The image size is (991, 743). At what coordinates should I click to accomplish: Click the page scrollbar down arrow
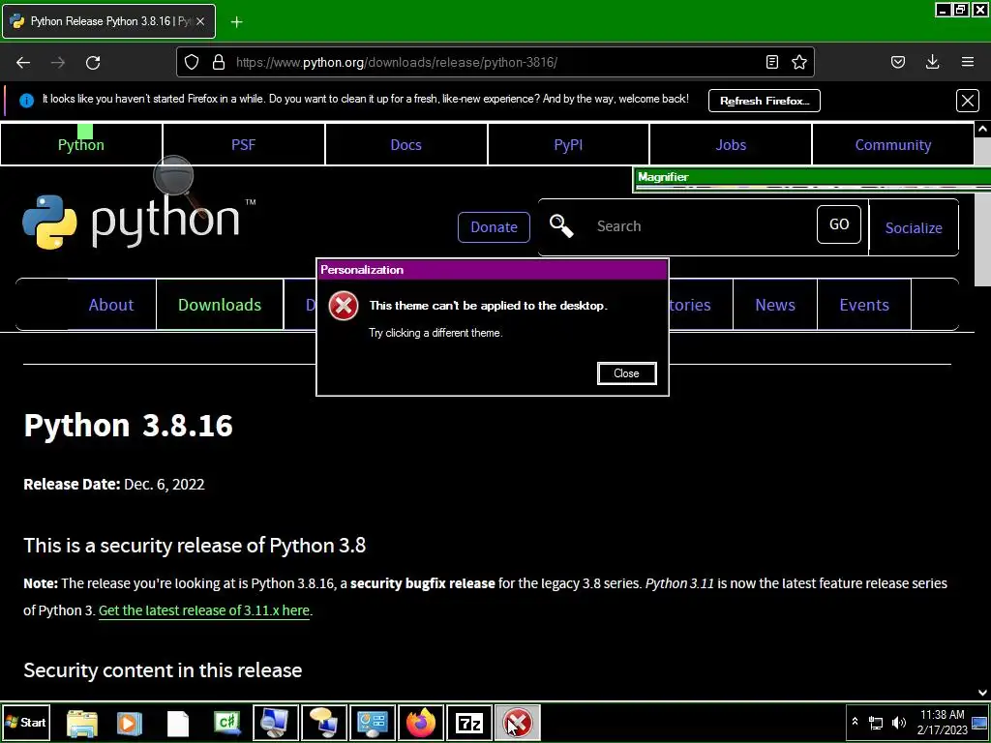pos(982,693)
